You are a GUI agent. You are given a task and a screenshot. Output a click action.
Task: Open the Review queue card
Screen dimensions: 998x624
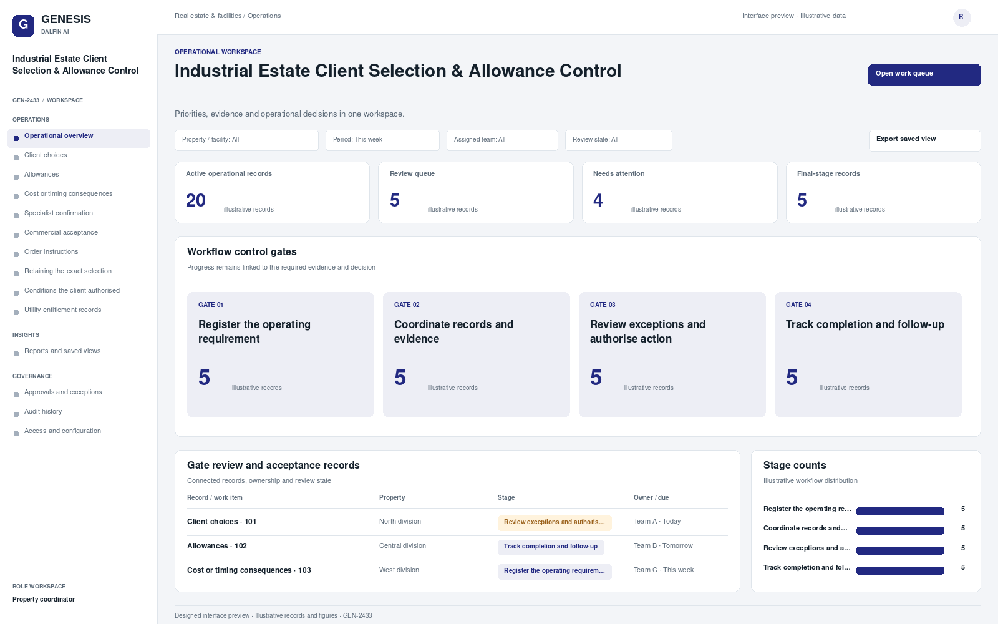coord(476,192)
